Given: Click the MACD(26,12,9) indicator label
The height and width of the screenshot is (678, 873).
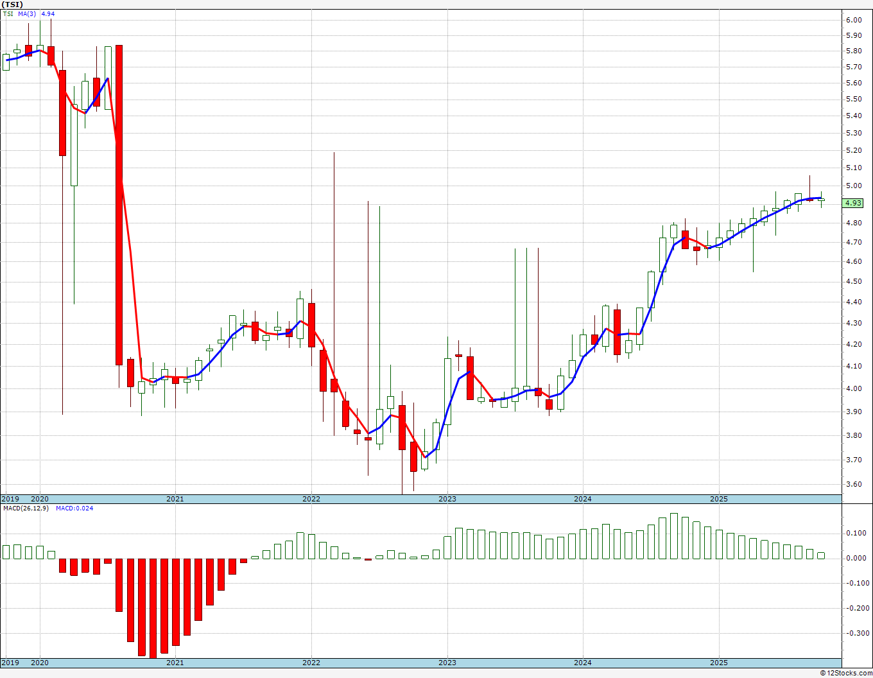Looking at the screenshot, I should [x=26, y=508].
